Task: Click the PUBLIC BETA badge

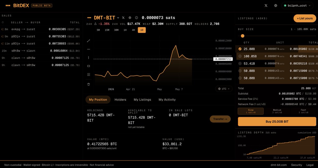Action: [x=42, y=5]
